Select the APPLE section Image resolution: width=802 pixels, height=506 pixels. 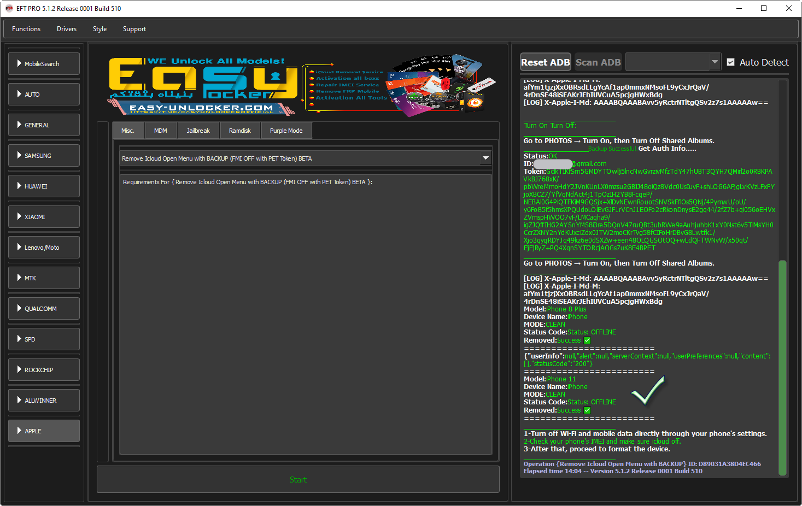click(x=44, y=431)
